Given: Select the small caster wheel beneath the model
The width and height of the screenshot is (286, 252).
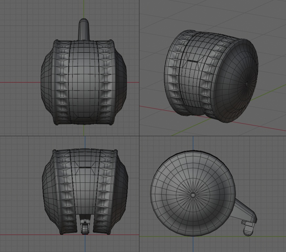Looking at the screenshot, I should point(85,229).
